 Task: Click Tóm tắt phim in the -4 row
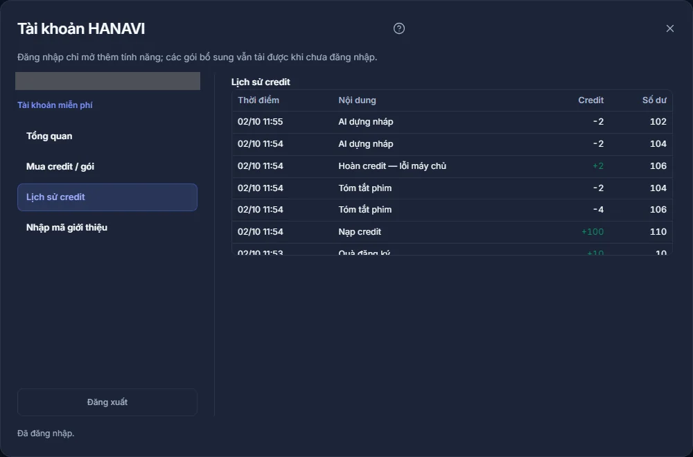(x=365, y=210)
